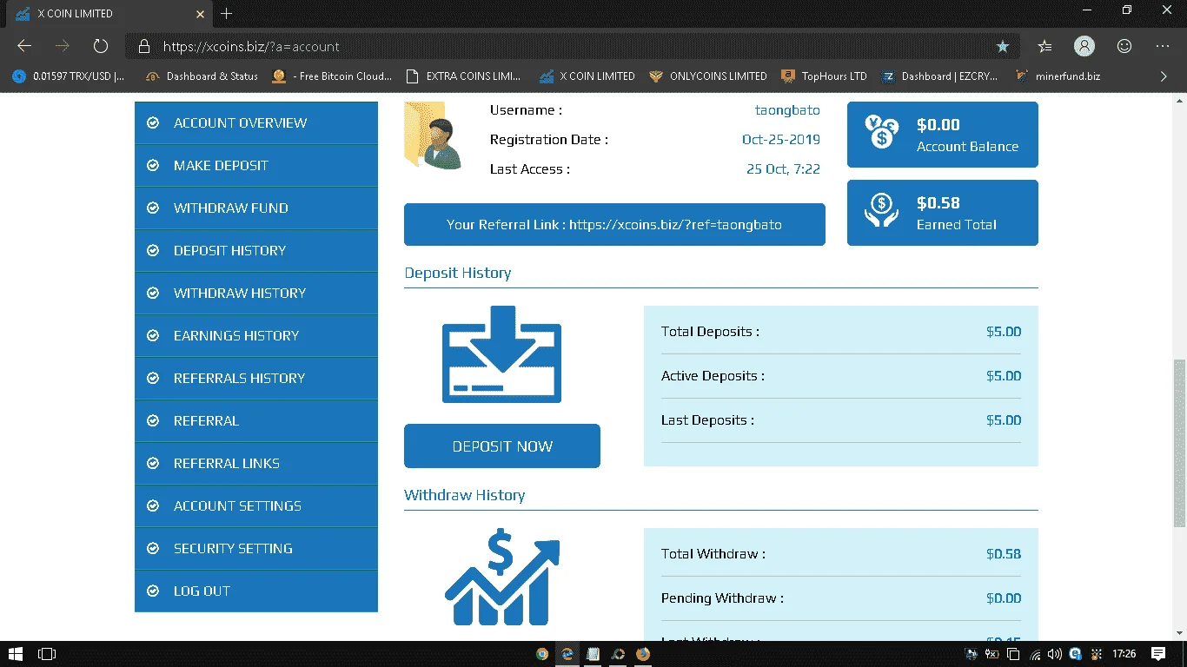Go back to the previous page
1187x667 pixels.
(24, 46)
